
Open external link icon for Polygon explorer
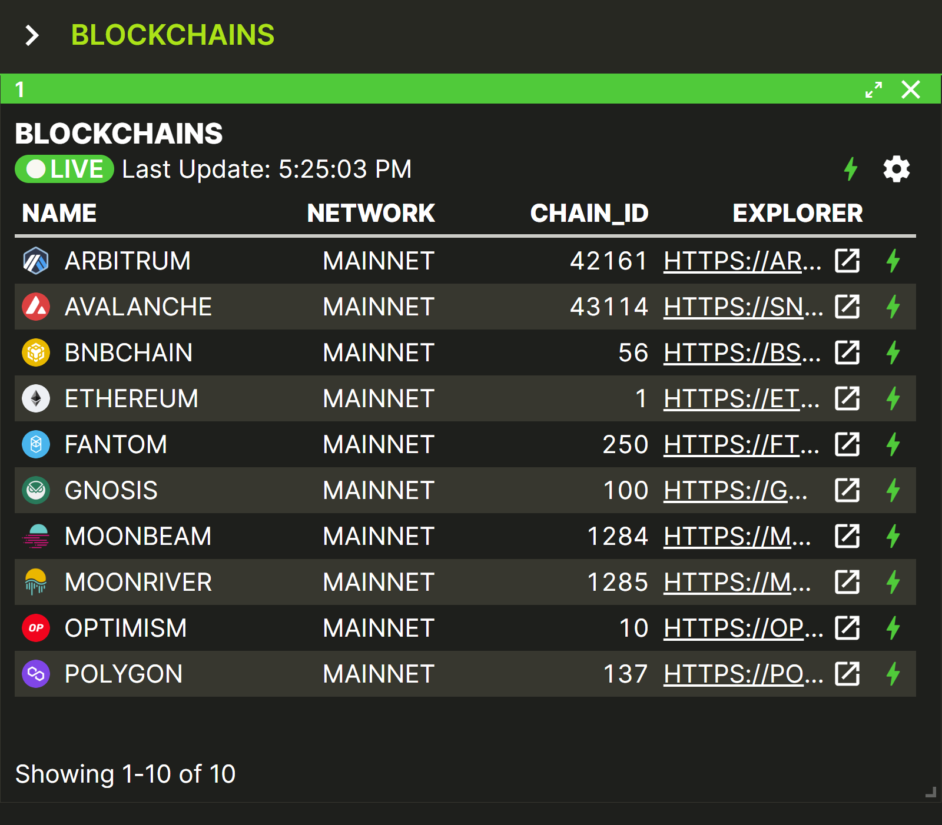pyautogui.click(x=847, y=674)
